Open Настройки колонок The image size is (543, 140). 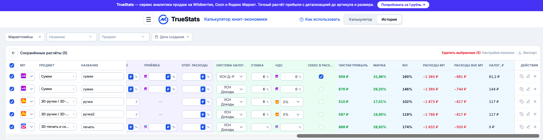pyautogui.click(x=498, y=53)
